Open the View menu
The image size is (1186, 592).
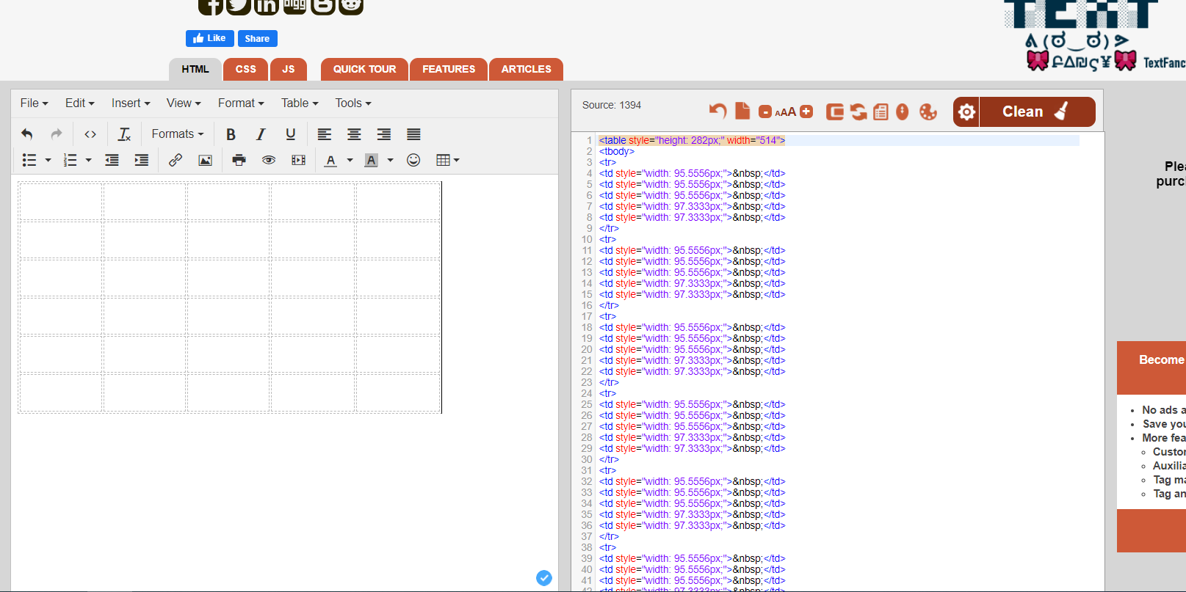click(x=184, y=103)
